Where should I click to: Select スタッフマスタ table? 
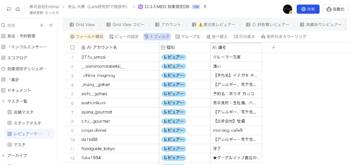[x=24, y=123]
